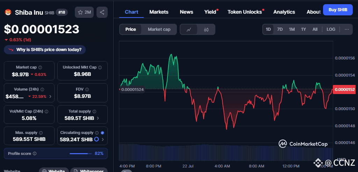The height and width of the screenshot is (172, 358).
Task: Set chart range to 1D
Action: [268, 29]
